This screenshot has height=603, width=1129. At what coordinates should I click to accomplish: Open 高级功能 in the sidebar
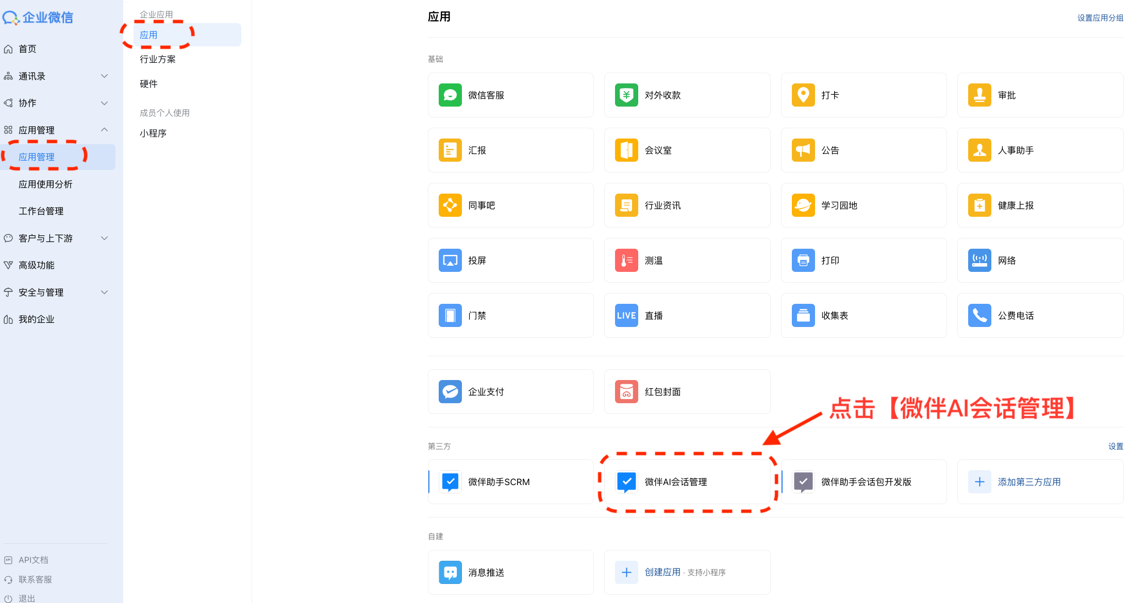[37, 265]
